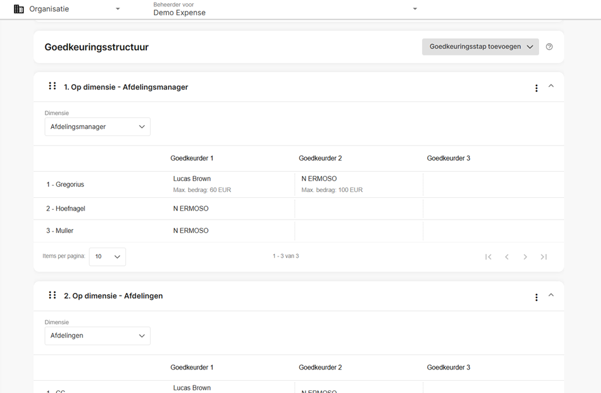
Task: Go to first page of step 1 table
Action: [488, 257]
